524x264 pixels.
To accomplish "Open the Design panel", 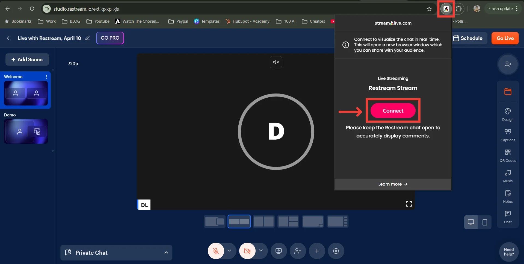I will [508, 115].
